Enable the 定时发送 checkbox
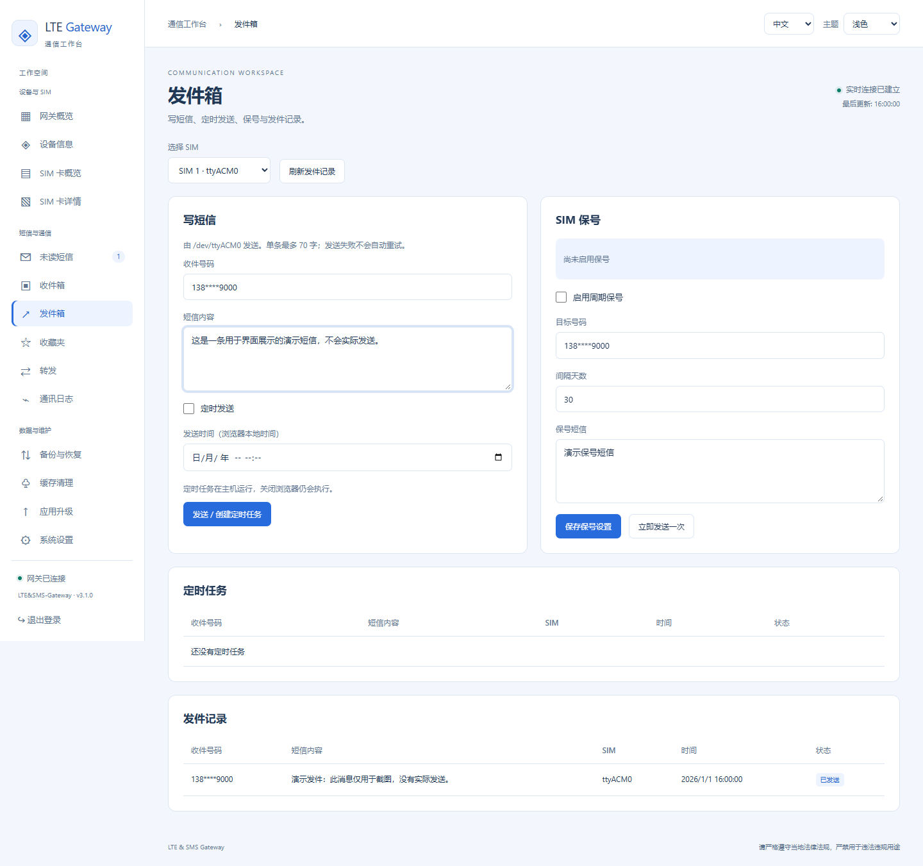 pos(188,408)
